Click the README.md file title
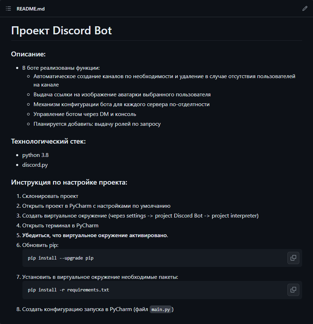This screenshot has height=324, width=313. click(x=30, y=9)
